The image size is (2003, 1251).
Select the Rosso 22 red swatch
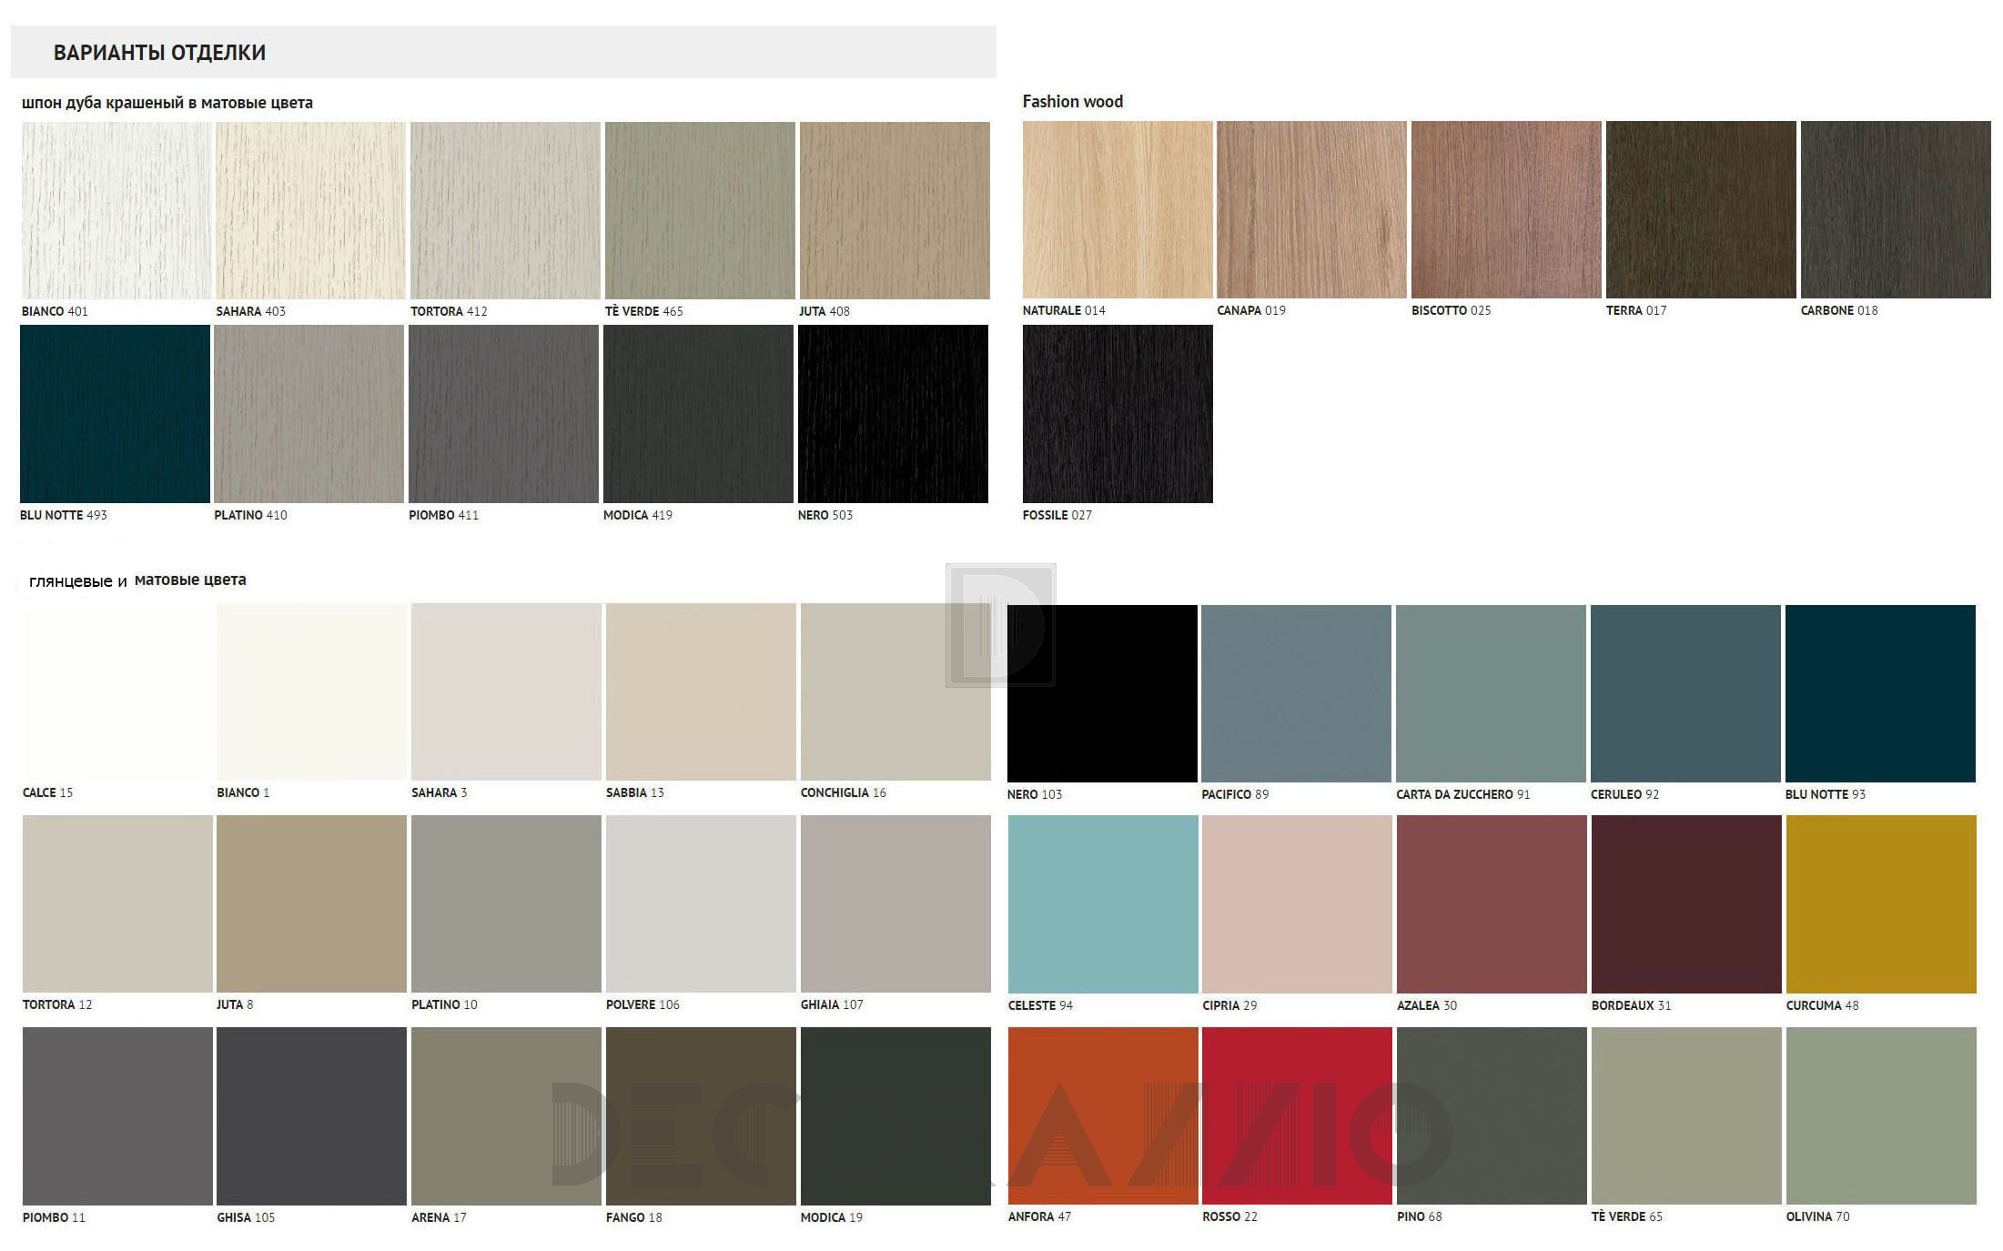click(x=1296, y=1115)
